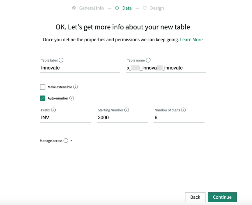252x205 pixels.
Task: Click the Number of digits info icon
Action: coord(183,110)
